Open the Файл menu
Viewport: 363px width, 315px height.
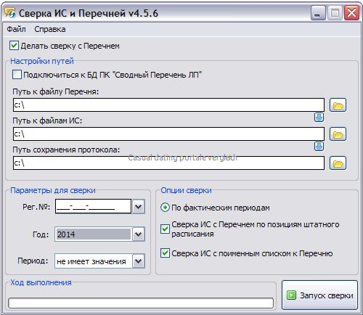[x=16, y=29]
